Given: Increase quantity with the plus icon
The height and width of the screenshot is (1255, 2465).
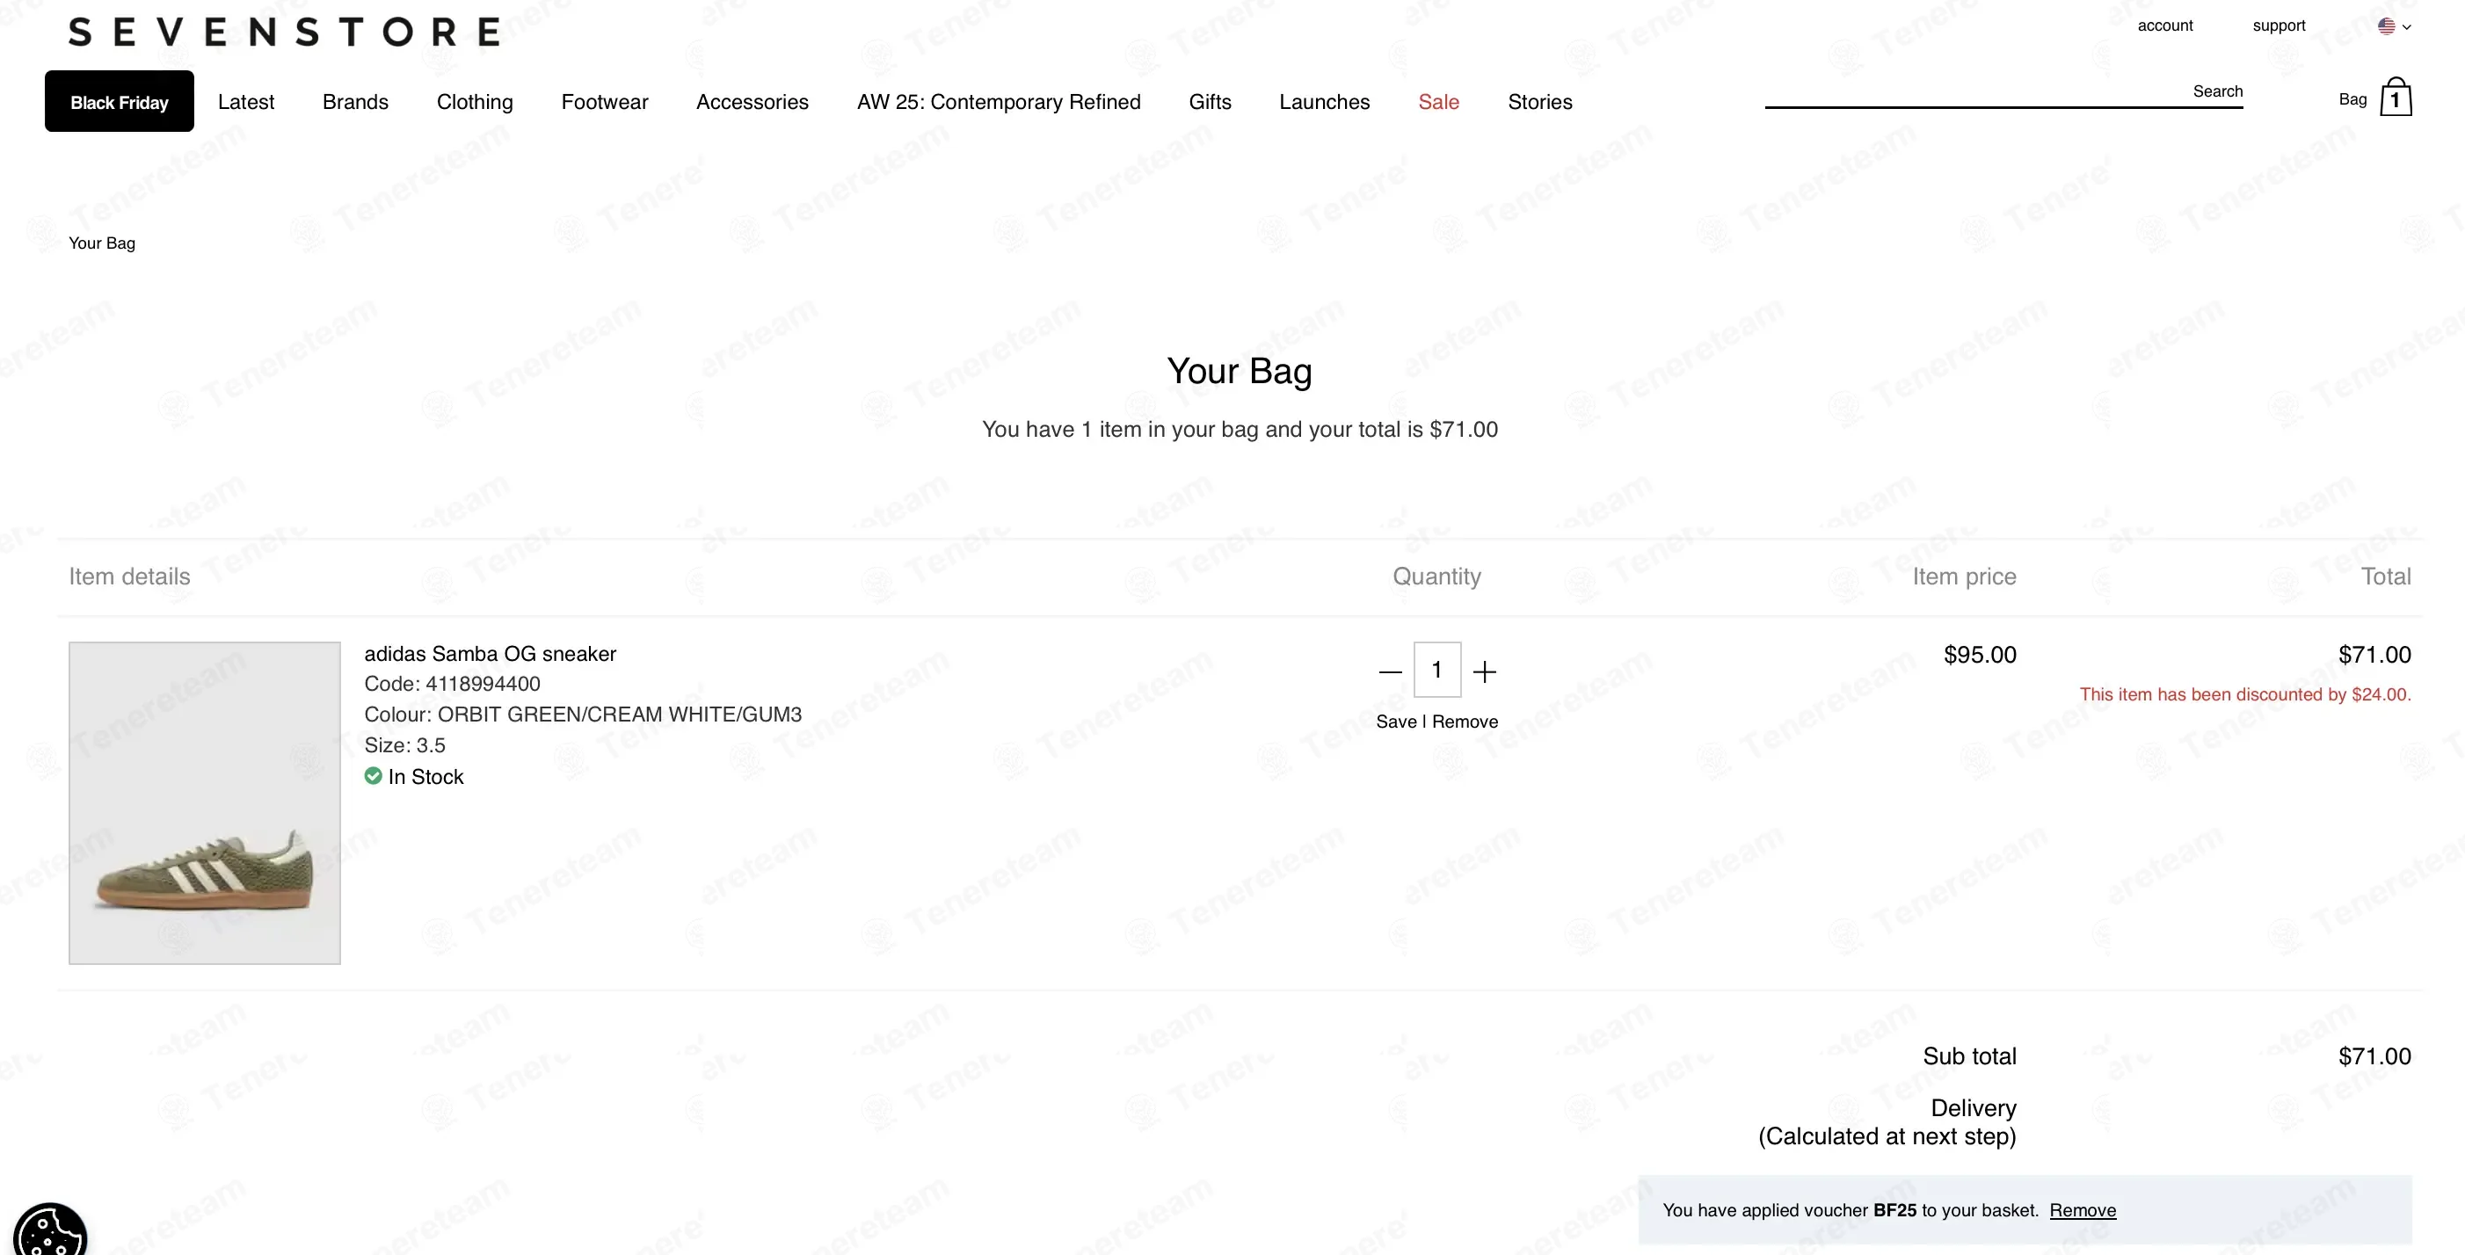Looking at the screenshot, I should pyautogui.click(x=1484, y=671).
